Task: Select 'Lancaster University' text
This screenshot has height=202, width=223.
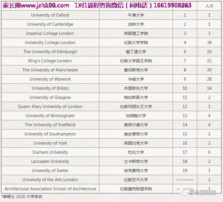Action: (50, 161)
